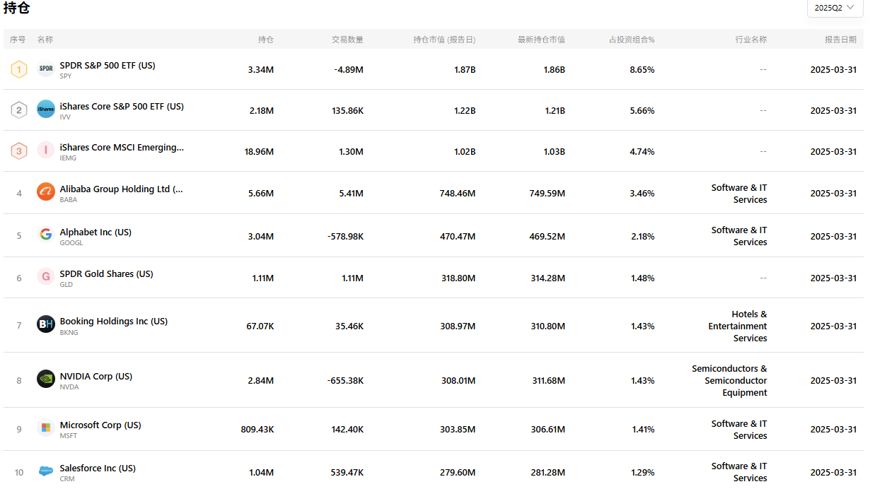
Task: Click the 809.43K holding for Microsoft
Action: (257, 430)
